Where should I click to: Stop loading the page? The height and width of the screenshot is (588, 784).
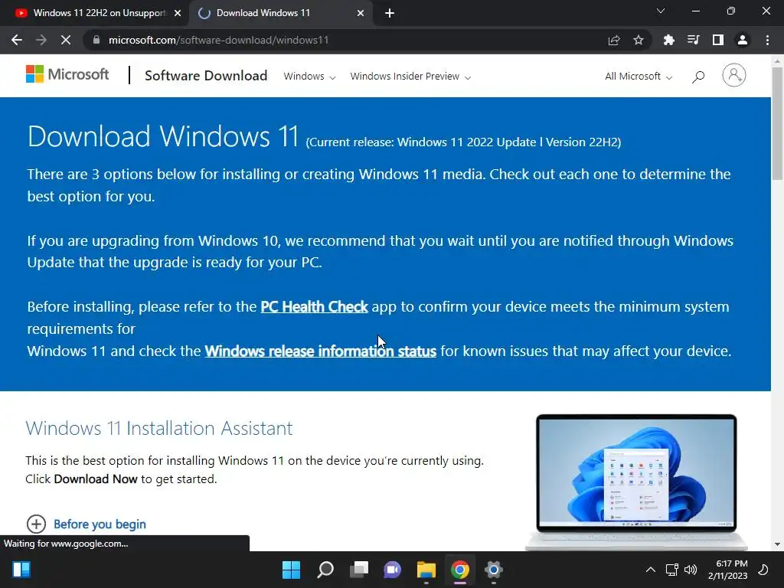[x=66, y=40]
